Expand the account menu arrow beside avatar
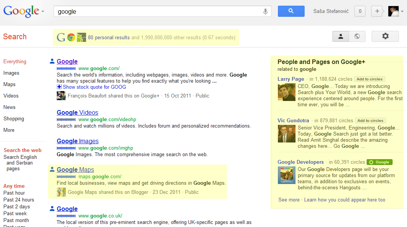Viewport: 407px width, 227px height. 402,11
